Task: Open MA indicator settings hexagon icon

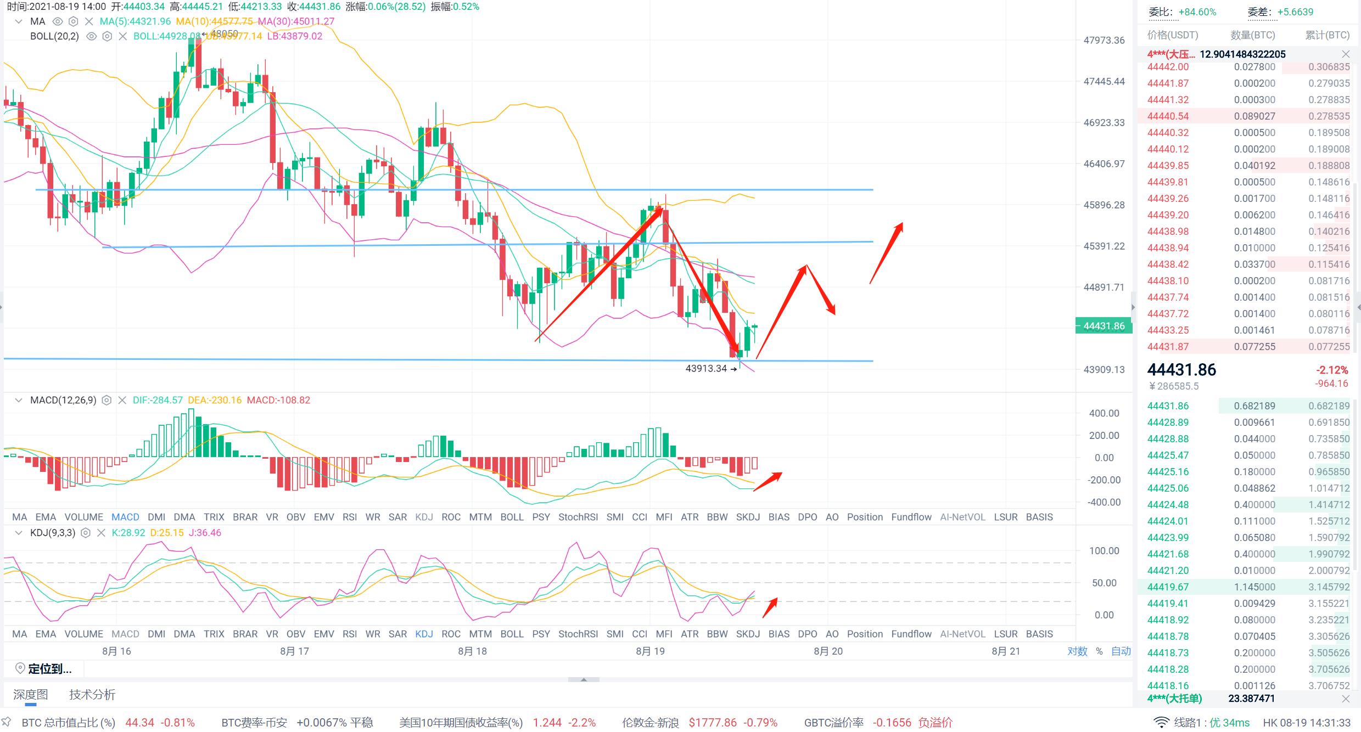Action: coord(73,21)
